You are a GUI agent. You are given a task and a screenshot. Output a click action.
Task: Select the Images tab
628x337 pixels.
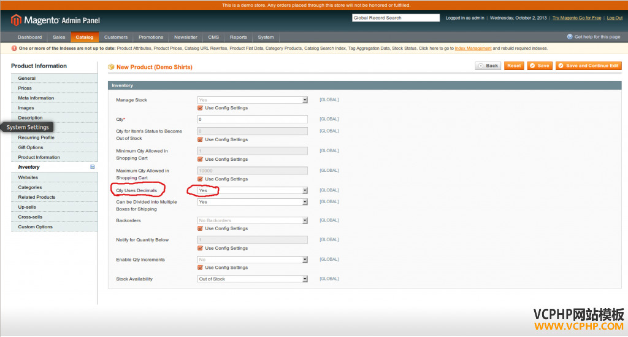54,108
